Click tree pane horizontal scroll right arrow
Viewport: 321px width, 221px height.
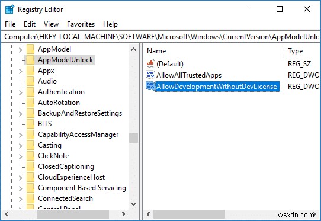(124, 214)
